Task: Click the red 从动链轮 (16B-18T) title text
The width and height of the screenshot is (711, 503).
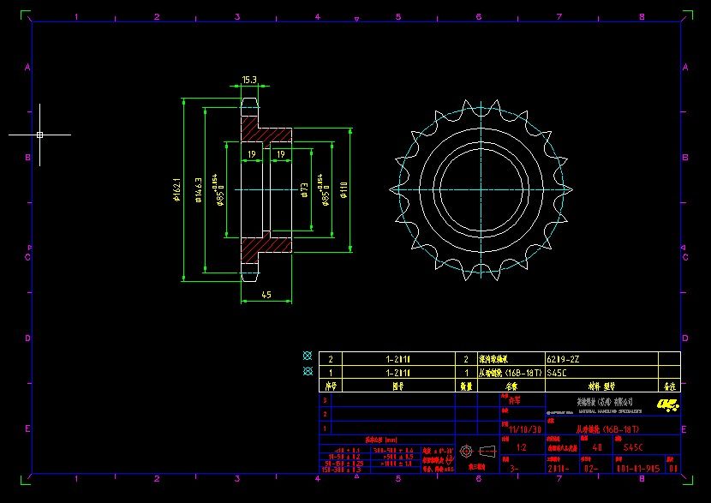Action: [x=607, y=429]
